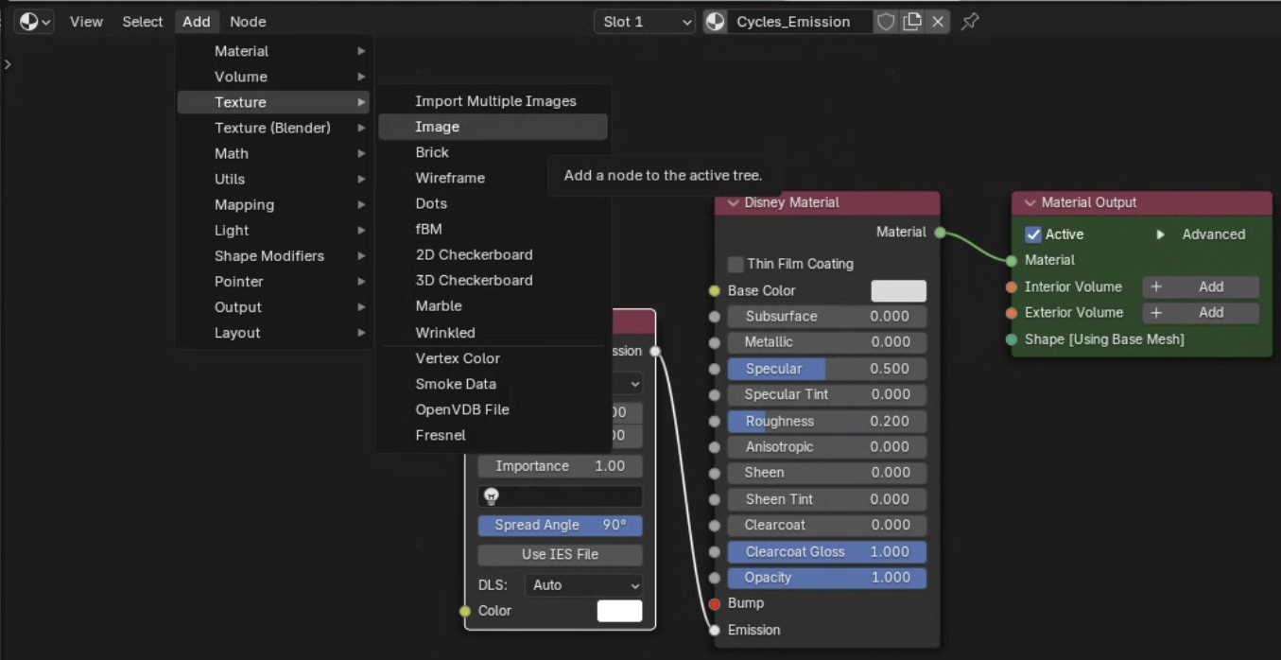Click plus icon beside Interior Volume
The image size is (1281, 660).
coord(1156,287)
